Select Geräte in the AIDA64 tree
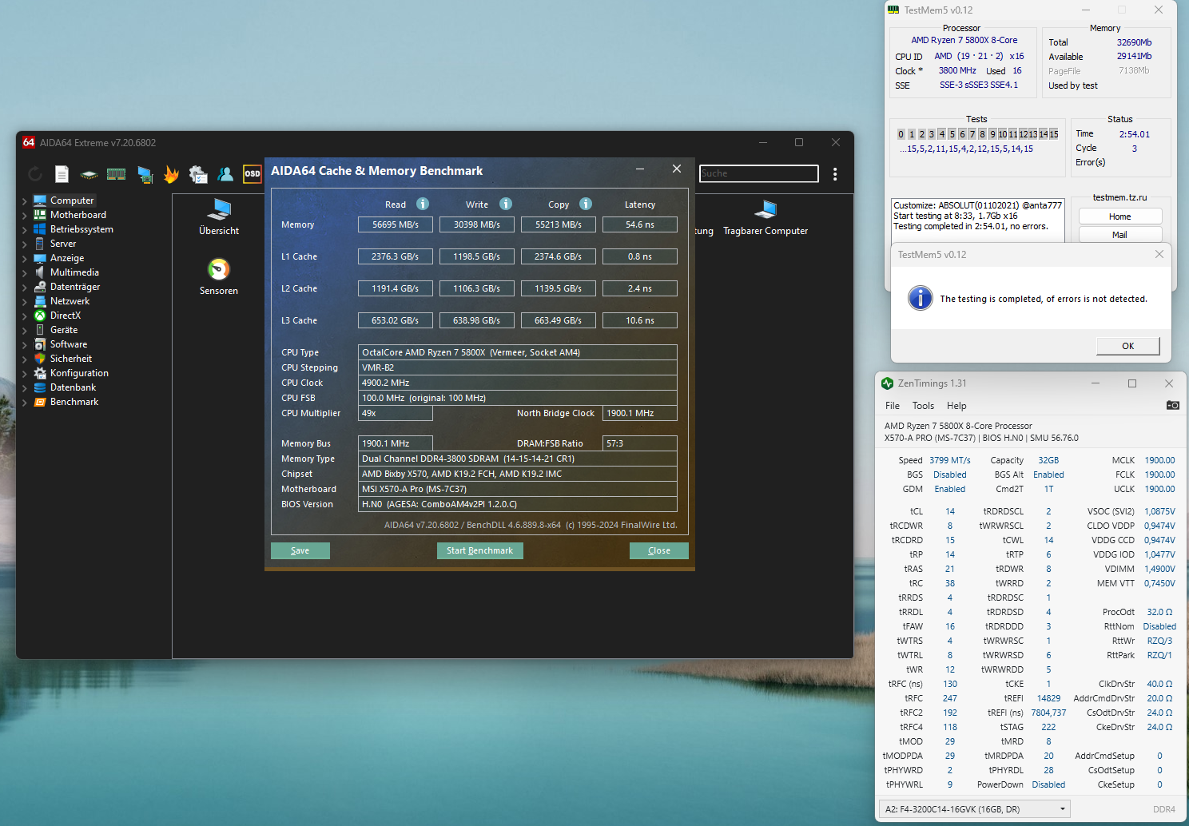Image resolution: width=1189 pixels, height=826 pixels. pos(64,330)
